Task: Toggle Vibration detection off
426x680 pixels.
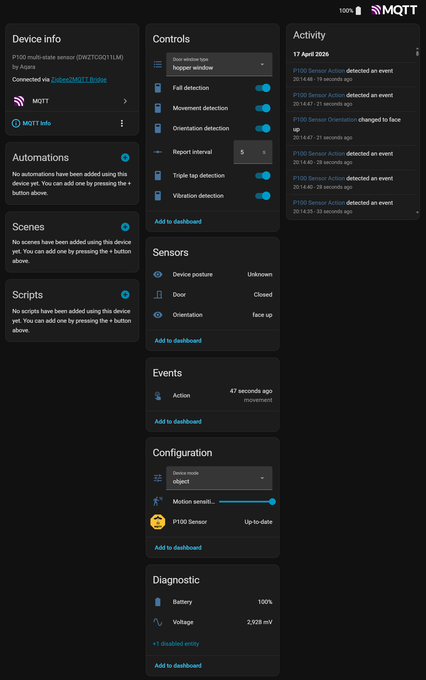Action: pyautogui.click(x=263, y=195)
